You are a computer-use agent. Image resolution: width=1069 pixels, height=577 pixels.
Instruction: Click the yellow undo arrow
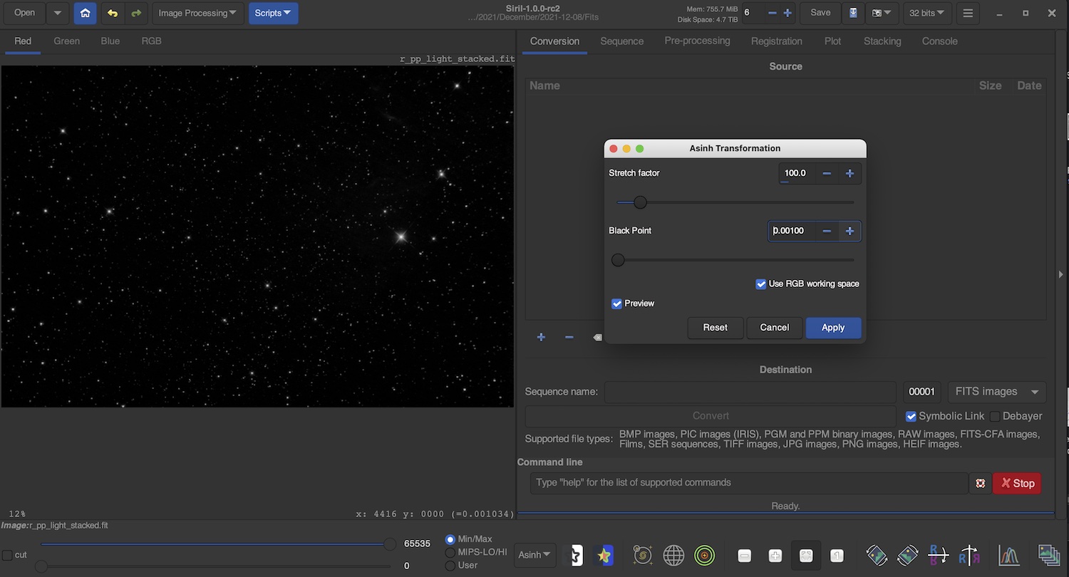tap(112, 13)
